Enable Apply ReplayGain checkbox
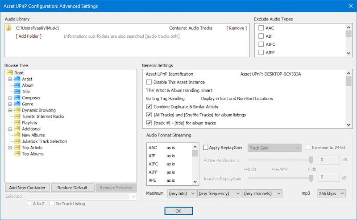Viewport: 357px width, 220px height. coord(206,148)
